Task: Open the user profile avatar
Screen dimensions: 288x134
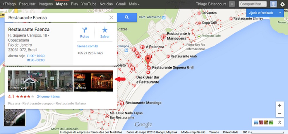Action: tap(273, 4)
